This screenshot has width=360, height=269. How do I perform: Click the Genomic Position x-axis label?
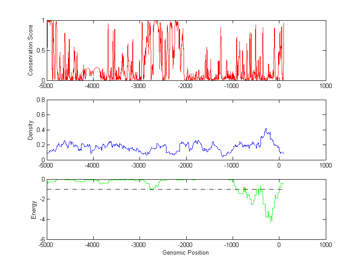pyautogui.click(x=185, y=253)
